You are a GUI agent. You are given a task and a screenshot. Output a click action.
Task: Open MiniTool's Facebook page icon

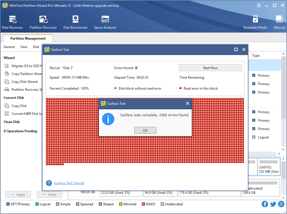pyautogui.click(x=264, y=204)
